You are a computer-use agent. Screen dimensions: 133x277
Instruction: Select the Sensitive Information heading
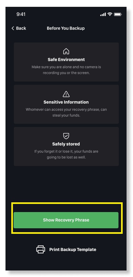point(66,102)
